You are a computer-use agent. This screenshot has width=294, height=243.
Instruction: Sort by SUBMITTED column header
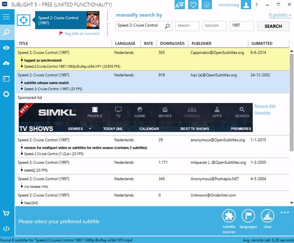tap(269, 43)
